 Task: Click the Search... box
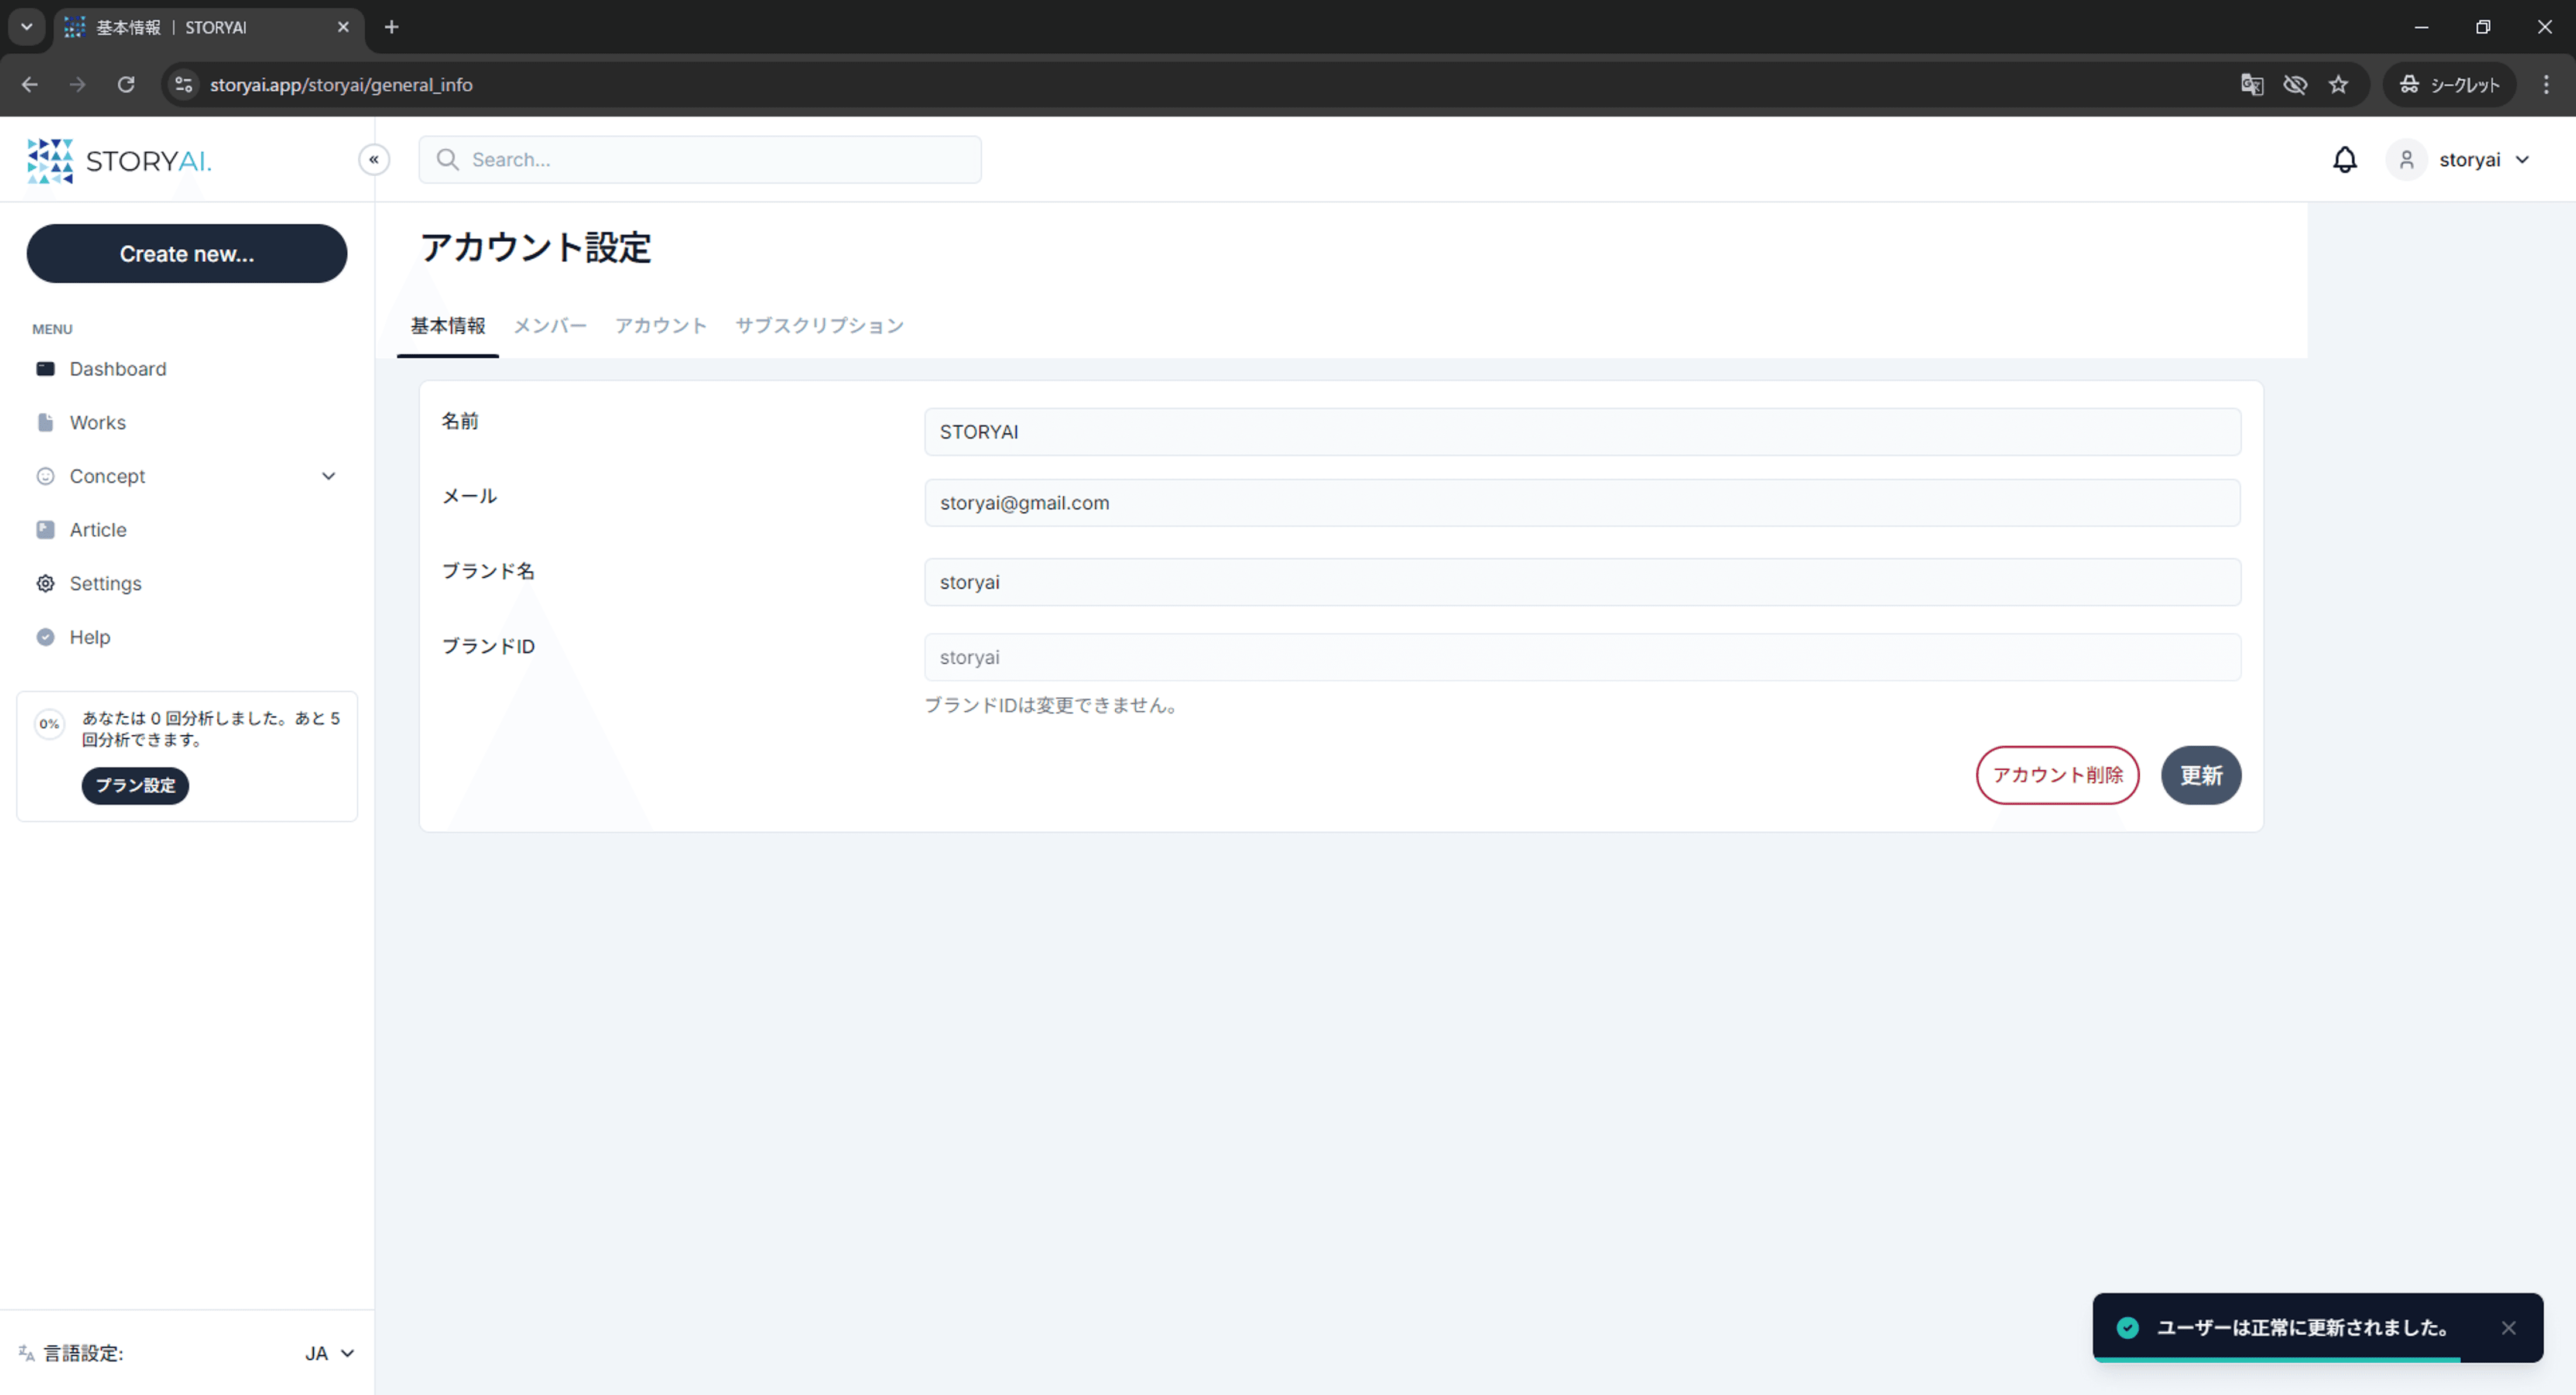(x=700, y=160)
